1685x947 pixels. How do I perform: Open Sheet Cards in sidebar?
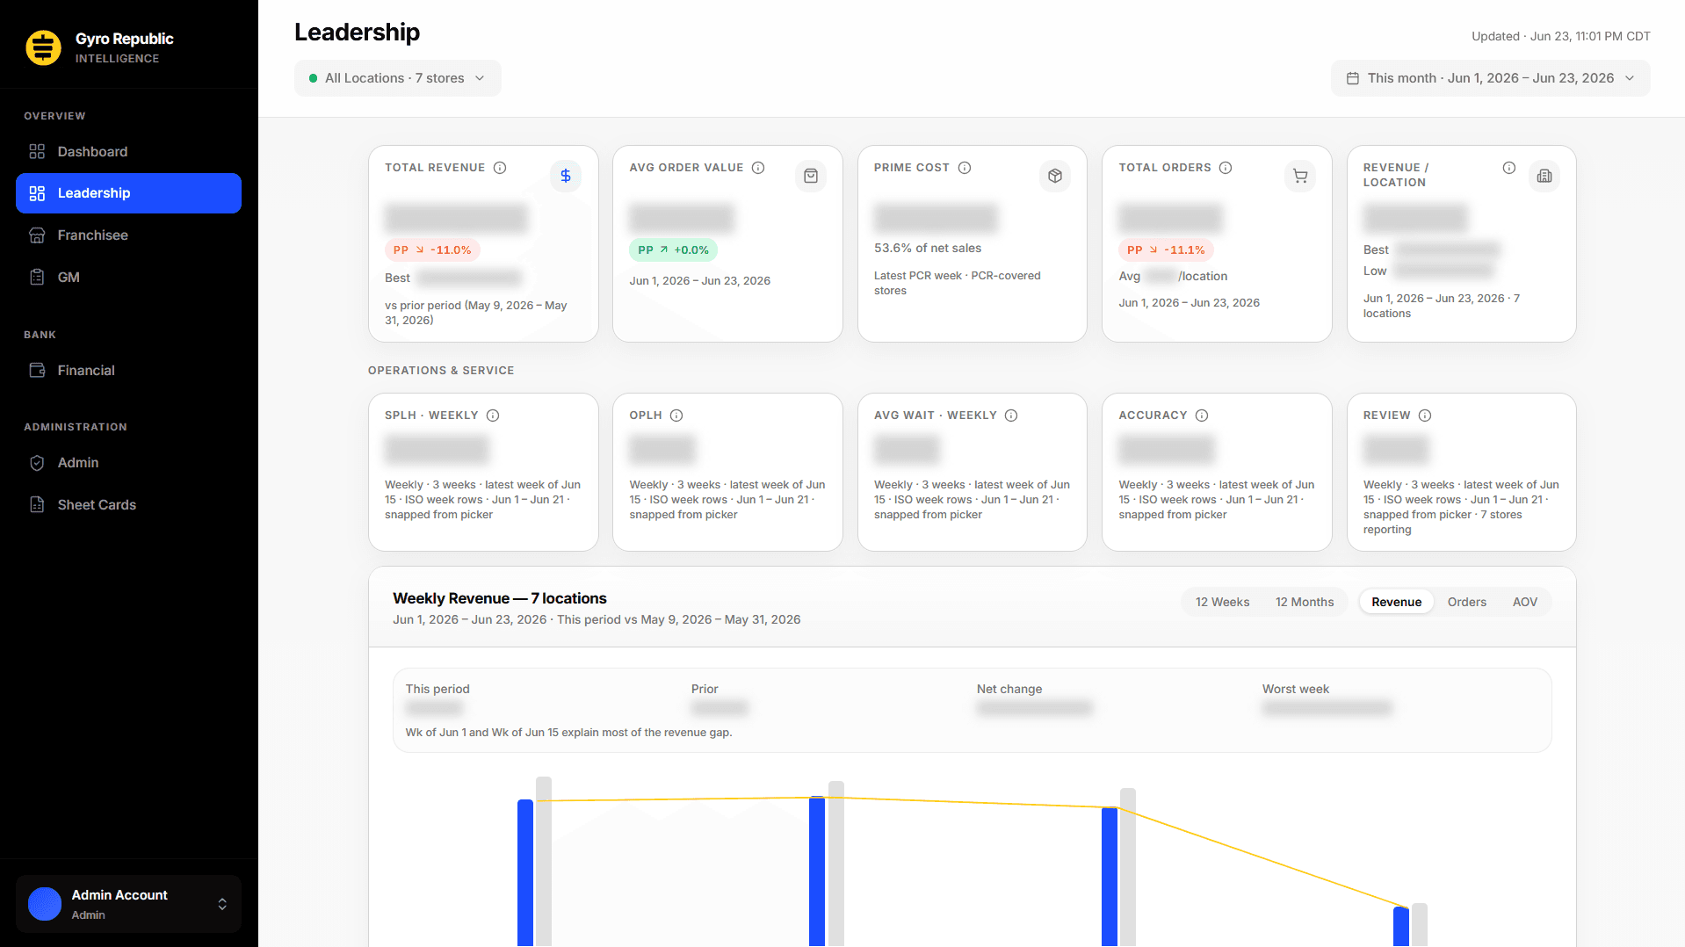pos(128,505)
